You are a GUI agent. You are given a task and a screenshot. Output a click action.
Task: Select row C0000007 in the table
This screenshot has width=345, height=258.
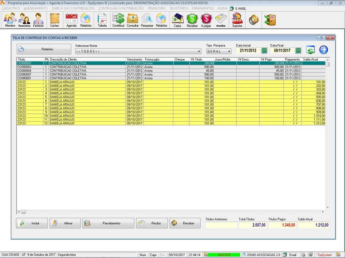(x=171, y=74)
